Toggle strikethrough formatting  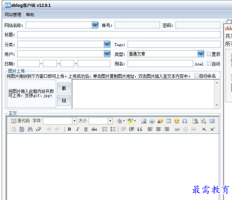pos(94,129)
